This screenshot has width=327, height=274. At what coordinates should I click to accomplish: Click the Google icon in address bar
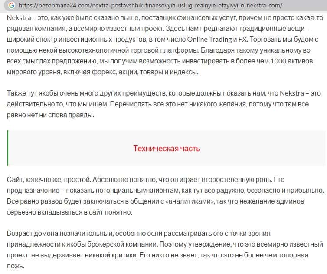11,5
